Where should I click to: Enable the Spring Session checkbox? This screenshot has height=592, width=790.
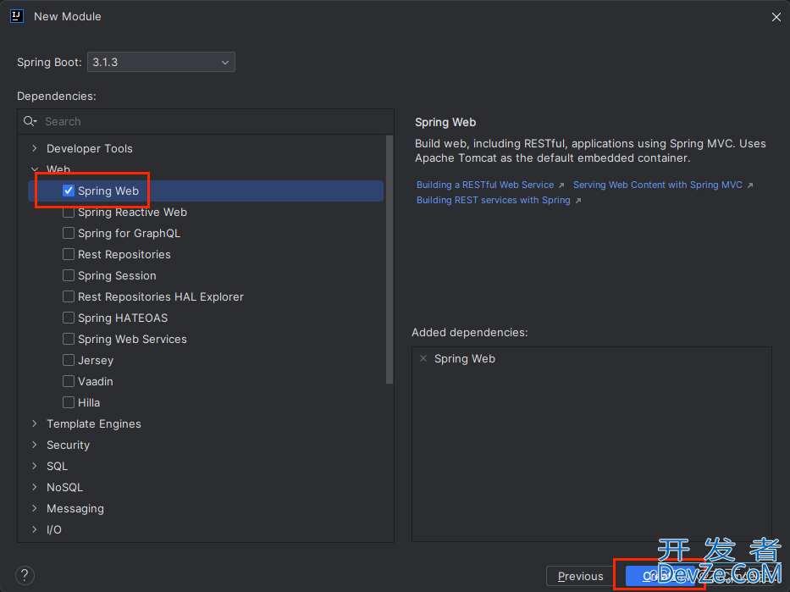pos(69,275)
